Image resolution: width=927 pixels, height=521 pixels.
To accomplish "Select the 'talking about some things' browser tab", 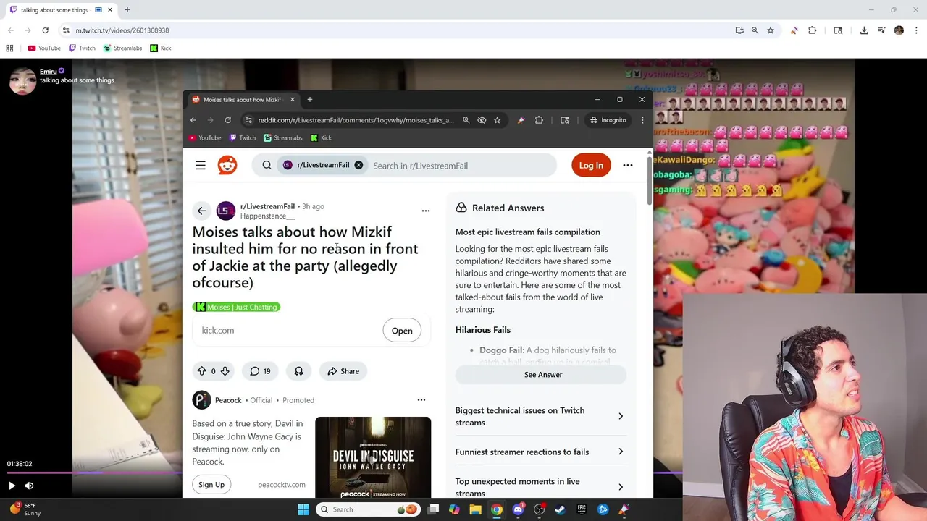I will pos(60,10).
